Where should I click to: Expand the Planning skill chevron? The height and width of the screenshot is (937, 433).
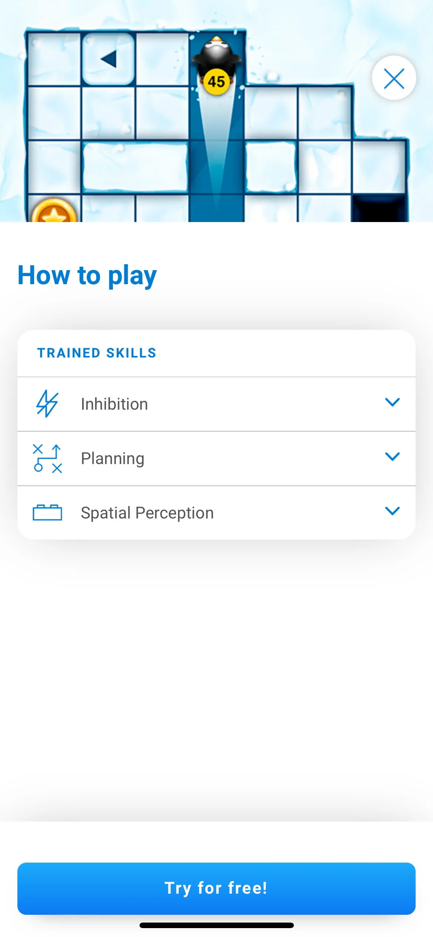click(392, 457)
